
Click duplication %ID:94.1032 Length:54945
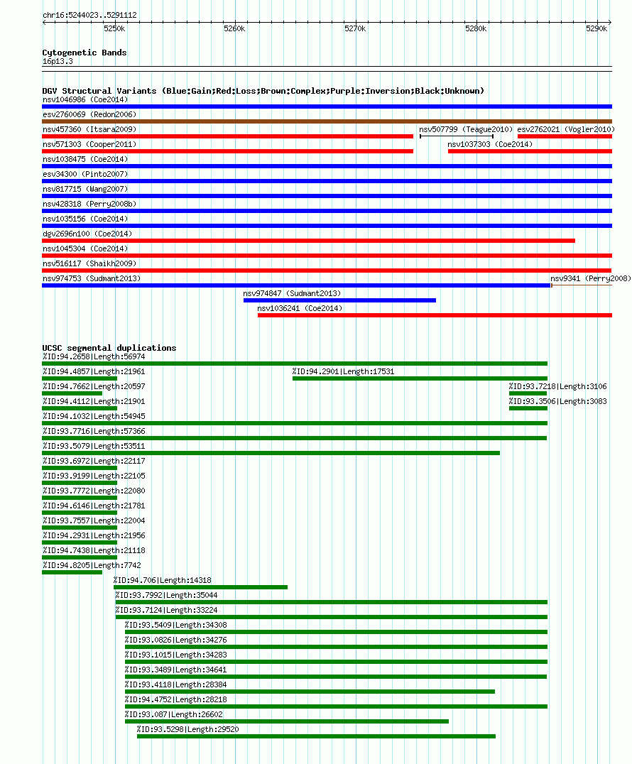point(94,416)
